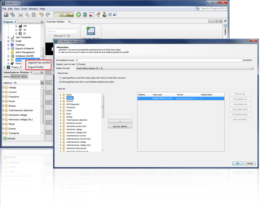Click the add user defined button
Image resolution: width=265 pixels, height=206 pixels.
coord(120,127)
